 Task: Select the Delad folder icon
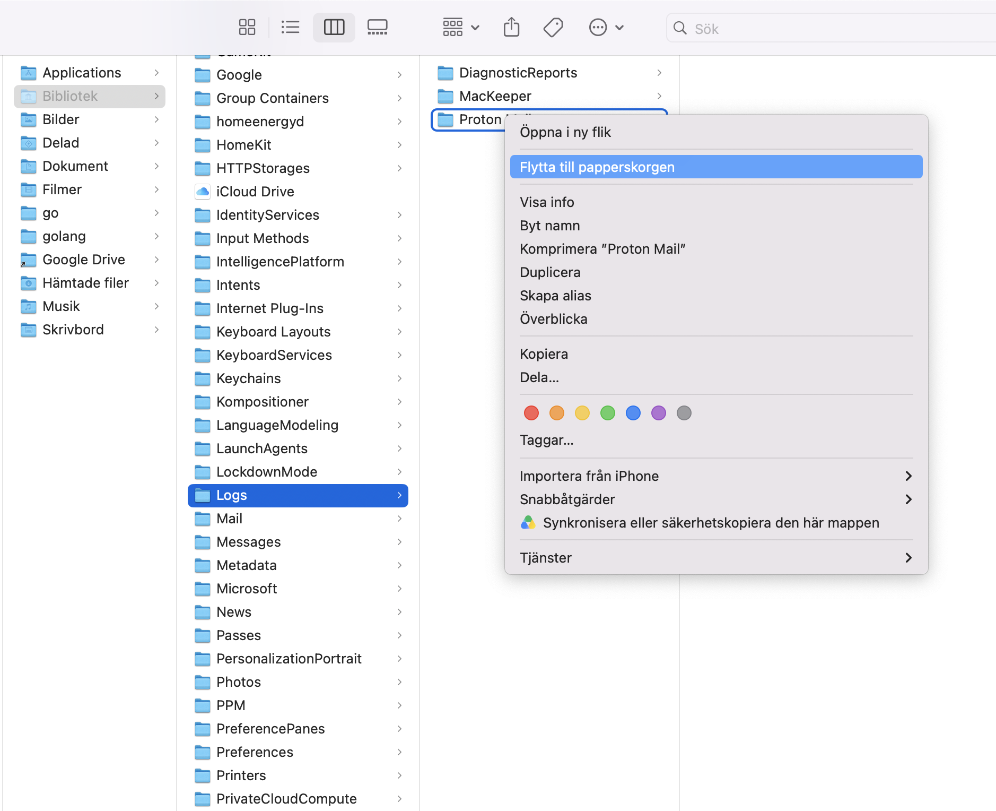[29, 143]
